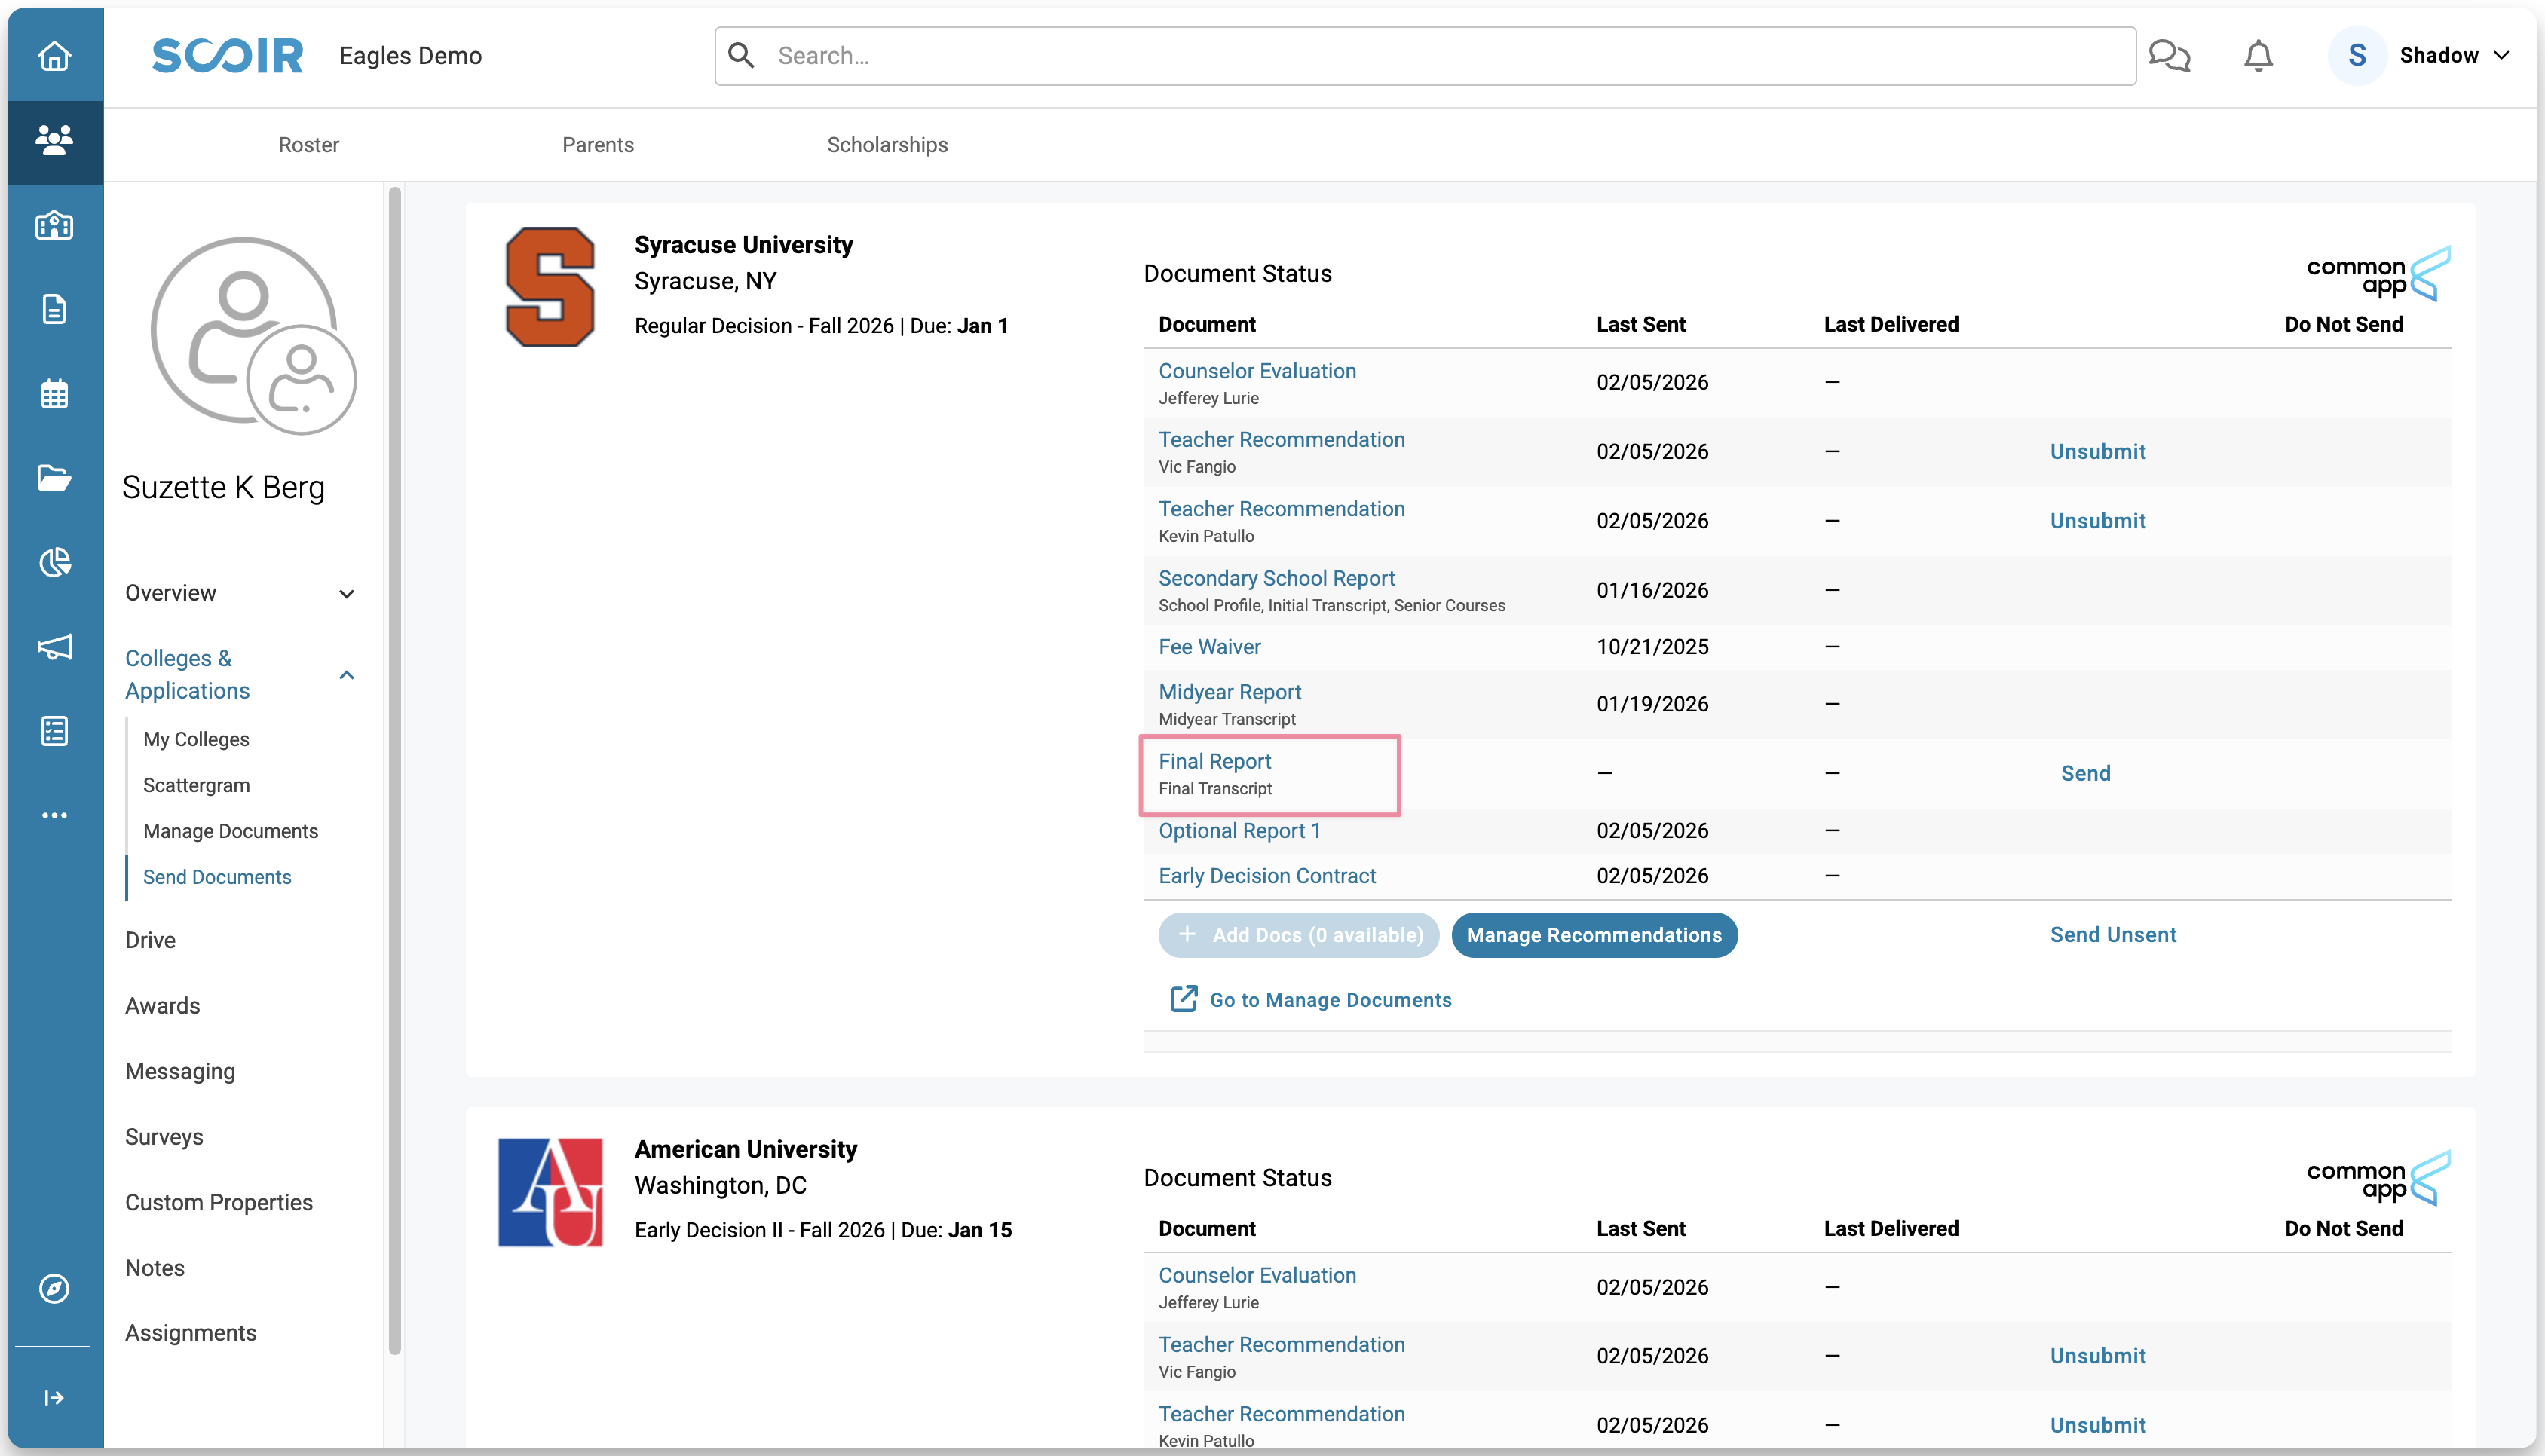The image size is (2545, 1456).
Task: Switch to the Parents tab
Action: [x=597, y=145]
